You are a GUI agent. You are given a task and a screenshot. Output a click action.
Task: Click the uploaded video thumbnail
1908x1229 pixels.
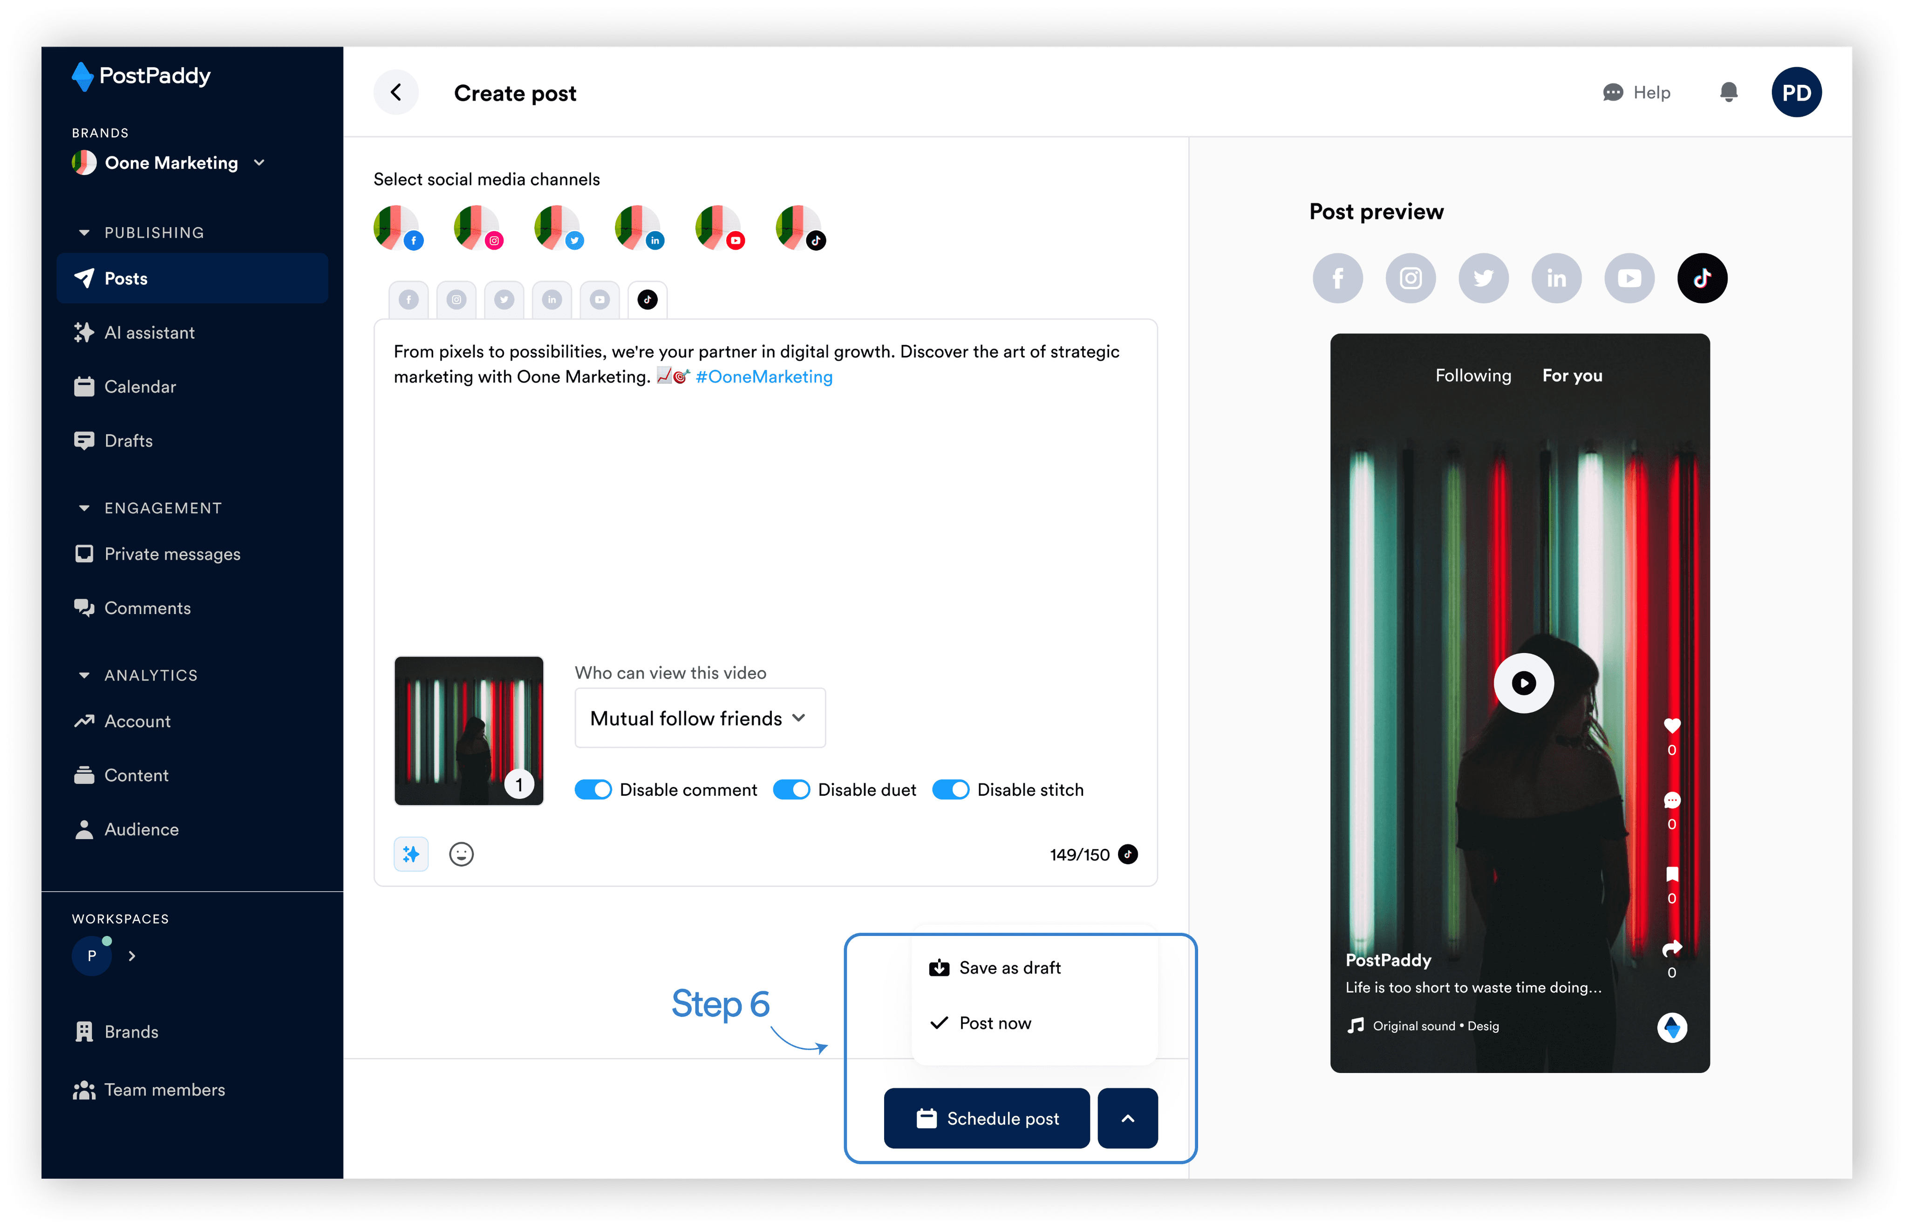pyautogui.click(x=469, y=730)
